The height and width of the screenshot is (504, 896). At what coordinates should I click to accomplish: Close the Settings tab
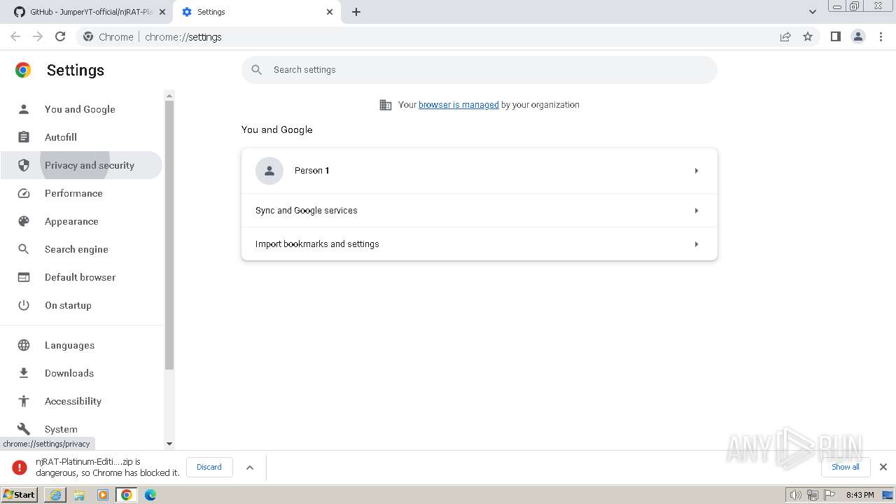click(x=330, y=12)
